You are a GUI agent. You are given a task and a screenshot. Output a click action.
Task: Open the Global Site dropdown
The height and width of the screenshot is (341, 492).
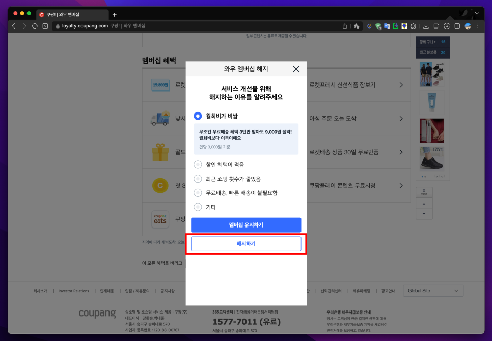(433, 291)
